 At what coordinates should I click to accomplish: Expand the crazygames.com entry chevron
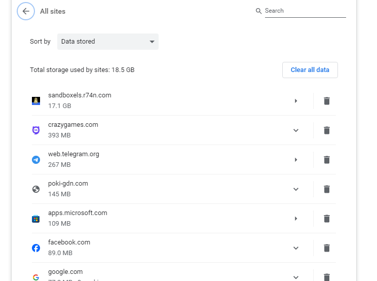coord(296,130)
